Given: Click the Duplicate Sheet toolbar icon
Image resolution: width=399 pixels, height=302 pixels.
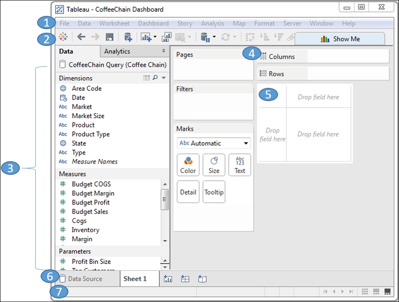Looking at the screenshot, I should coord(166,37).
